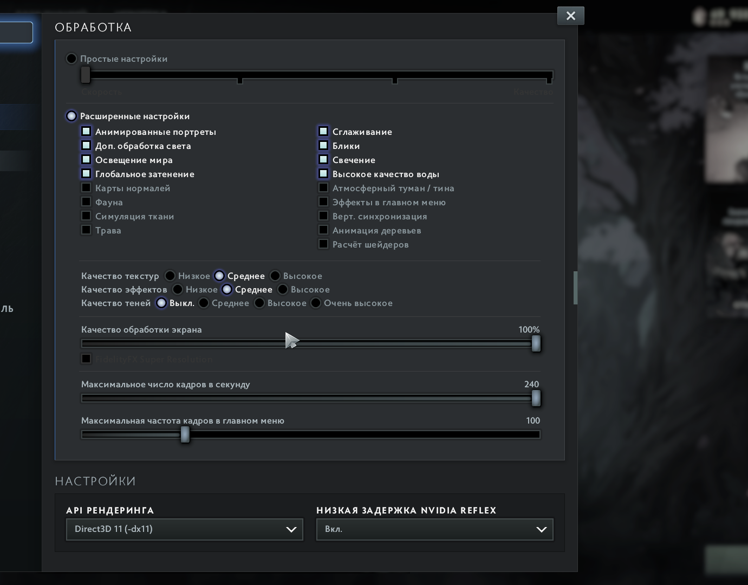Enable Трава checkbox
The image size is (748, 585).
pos(86,230)
